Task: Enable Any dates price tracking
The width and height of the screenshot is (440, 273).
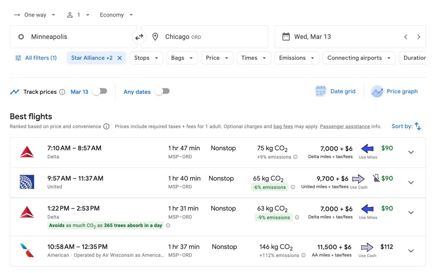Action: pos(163,91)
